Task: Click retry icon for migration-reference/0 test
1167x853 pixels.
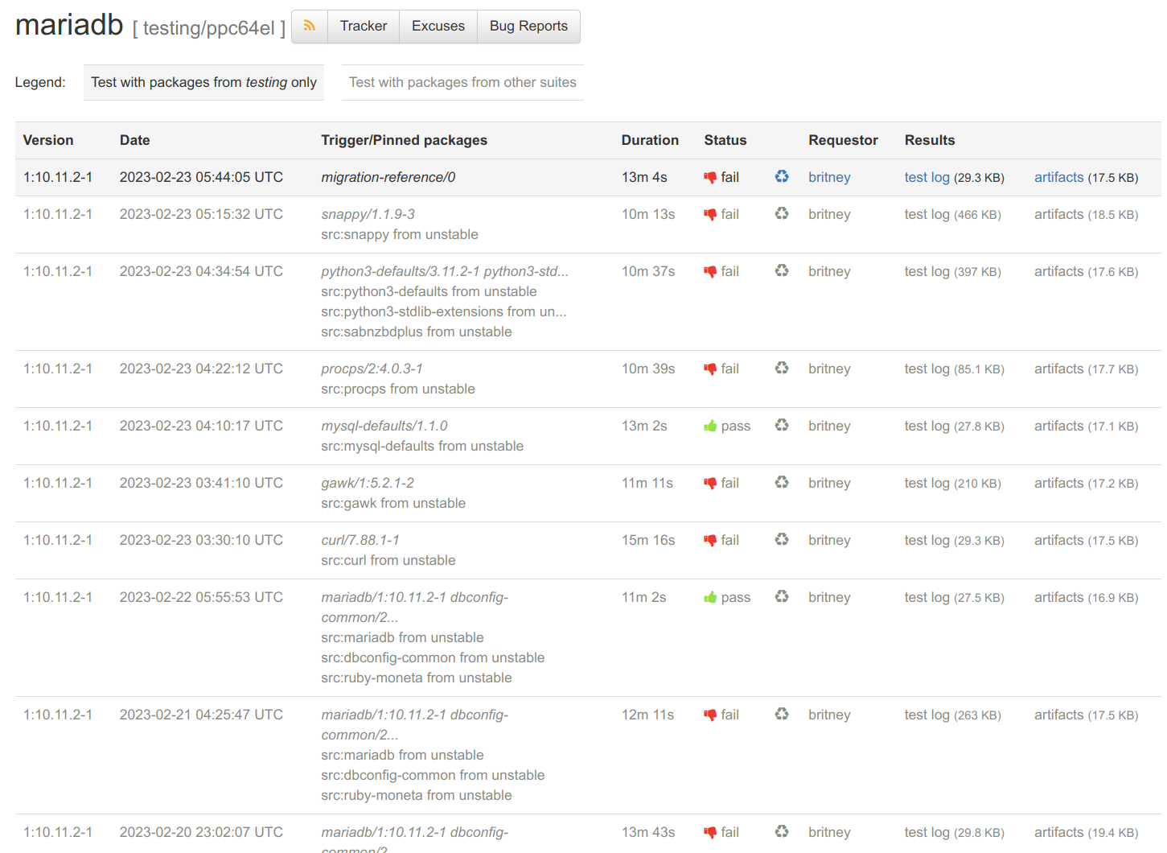Action: (x=781, y=177)
